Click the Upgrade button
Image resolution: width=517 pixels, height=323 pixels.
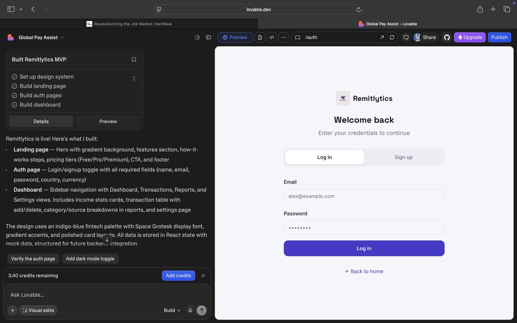tap(470, 37)
